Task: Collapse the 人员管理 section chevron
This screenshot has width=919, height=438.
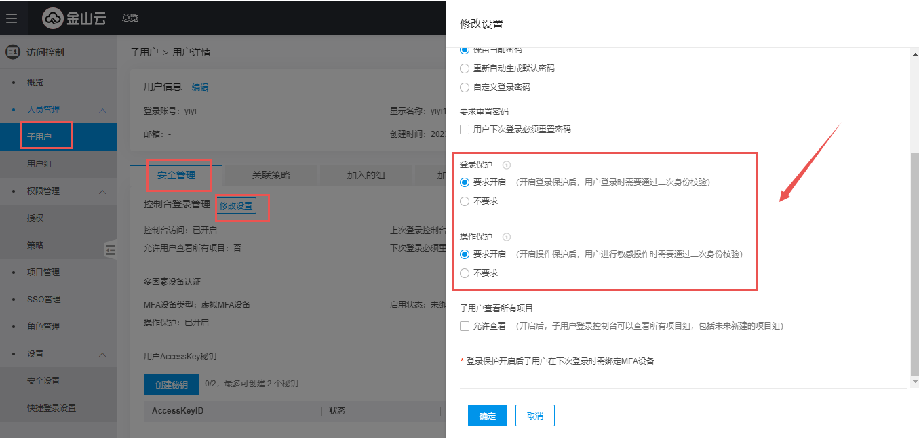Action: 102,110
